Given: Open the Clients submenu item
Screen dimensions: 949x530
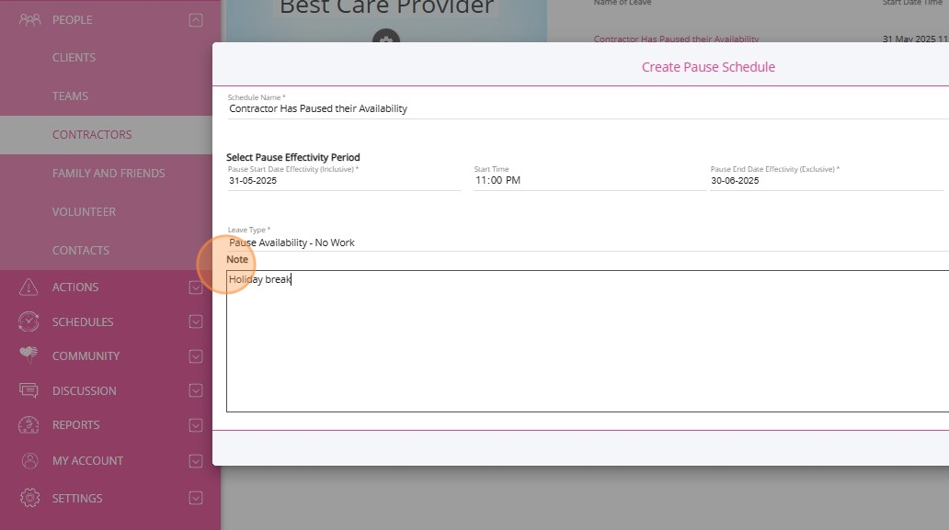Looking at the screenshot, I should 74,58.
